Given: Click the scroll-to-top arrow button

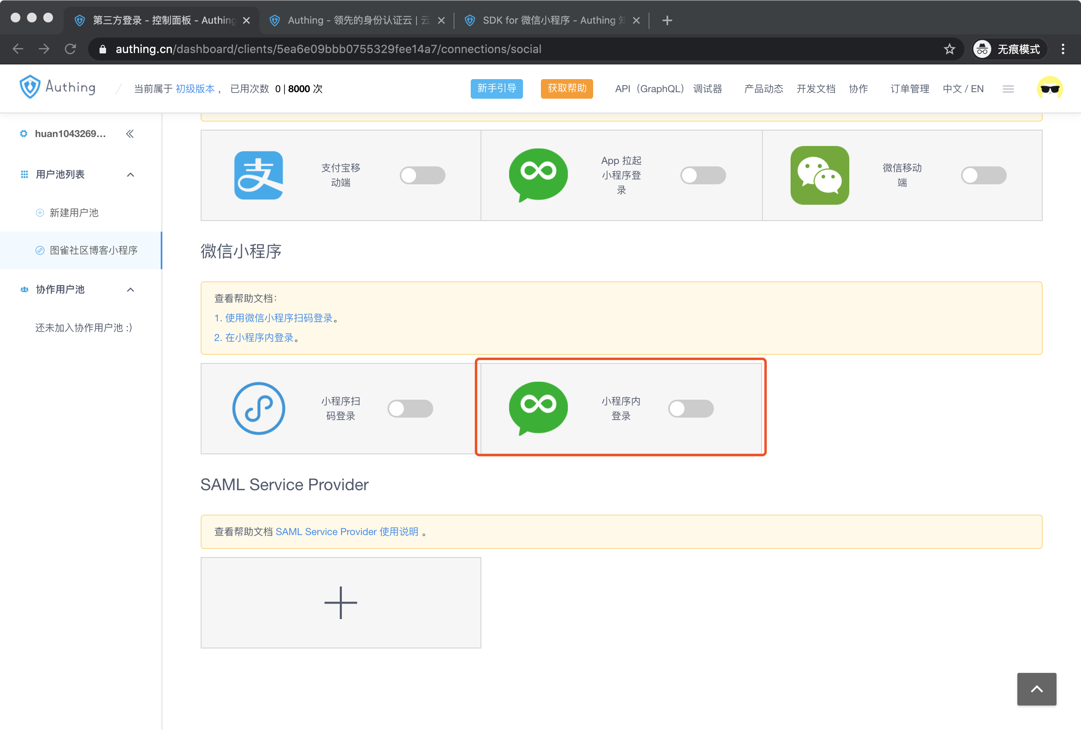Looking at the screenshot, I should 1037,689.
